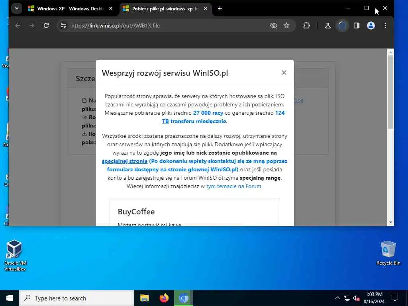This screenshot has width=408, height=306.
Task: Close the Windows XP - Windows Desktop tab
Action: pyautogui.click(x=111, y=9)
